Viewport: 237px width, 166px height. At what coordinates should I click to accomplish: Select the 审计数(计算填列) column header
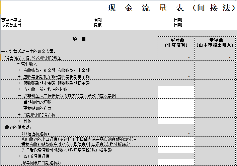coord(176,42)
